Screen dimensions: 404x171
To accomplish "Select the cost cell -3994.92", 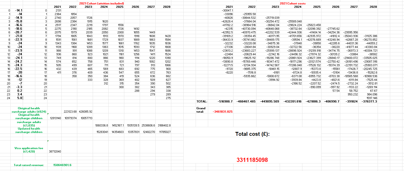I will coord(274,80).
